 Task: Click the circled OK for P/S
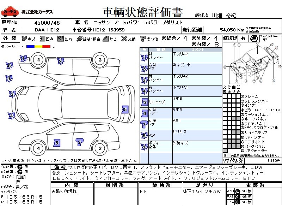tap(238, 197)
